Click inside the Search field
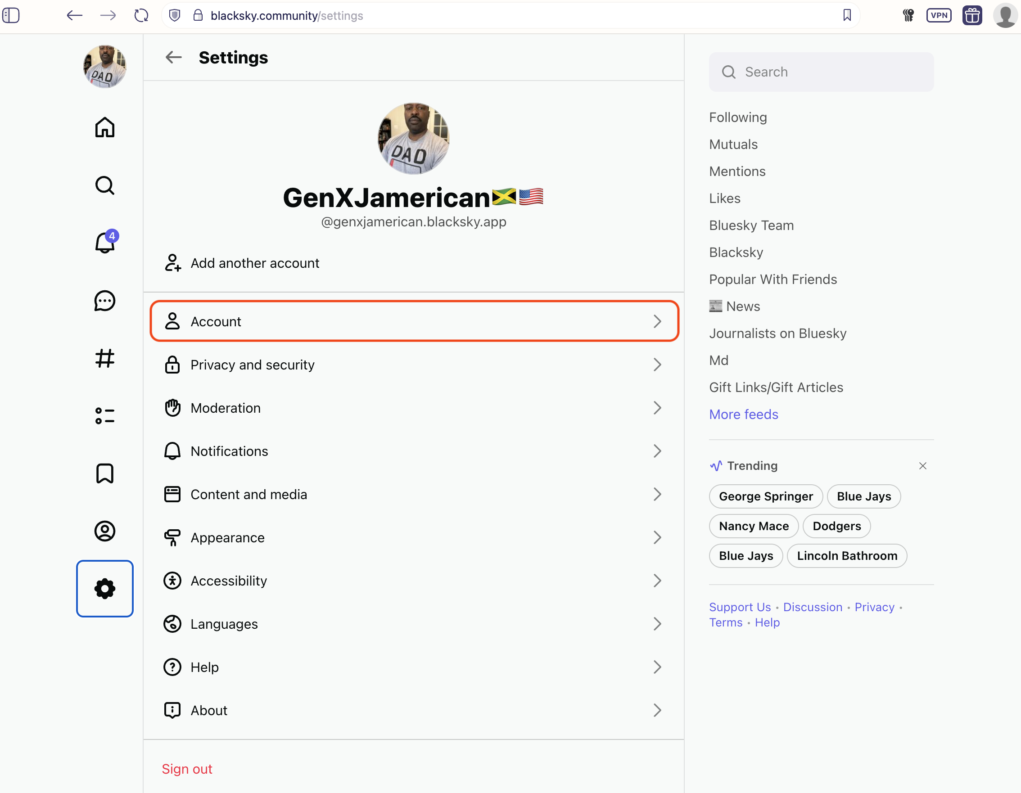The width and height of the screenshot is (1021, 793). click(x=821, y=72)
